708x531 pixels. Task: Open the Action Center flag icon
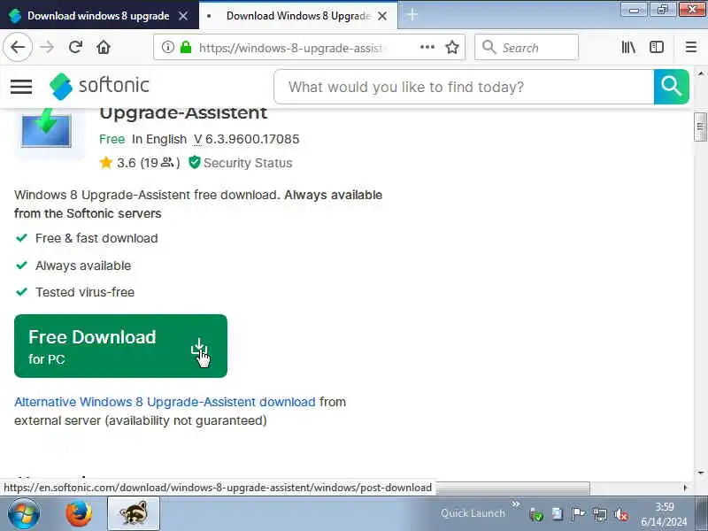coord(579,514)
